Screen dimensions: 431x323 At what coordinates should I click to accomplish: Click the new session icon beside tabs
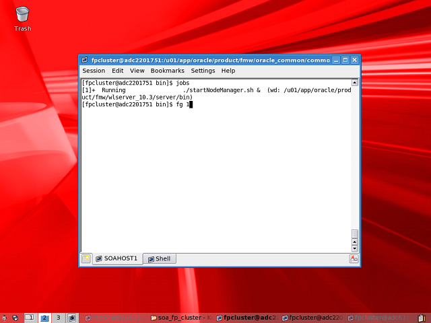[x=86, y=258]
